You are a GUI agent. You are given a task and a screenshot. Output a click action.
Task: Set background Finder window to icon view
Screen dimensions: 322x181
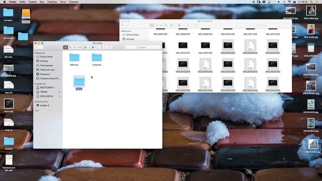coord(152,26)
